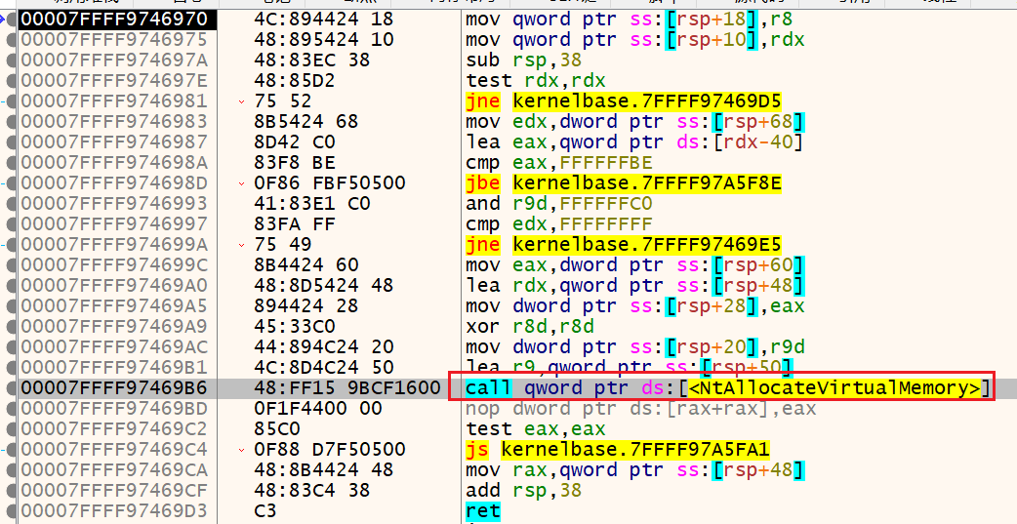
Task: Toggle breakpoint bullet at address 00007FFFF9746975
Action: click(x=11, y=40)
